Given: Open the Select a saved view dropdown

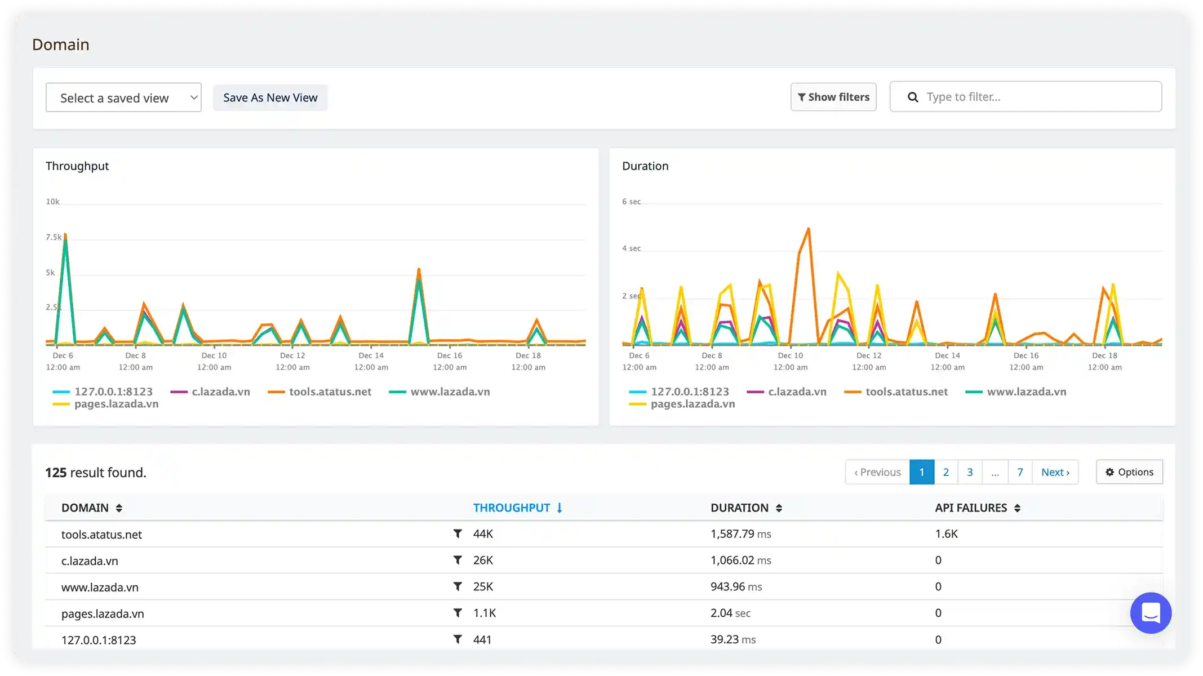Looking at the screenshot, I should click(x=123, y=97).
